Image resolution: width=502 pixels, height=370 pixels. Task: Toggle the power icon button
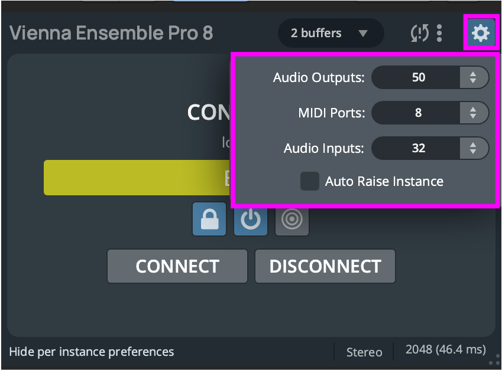[x=251, y=219]
